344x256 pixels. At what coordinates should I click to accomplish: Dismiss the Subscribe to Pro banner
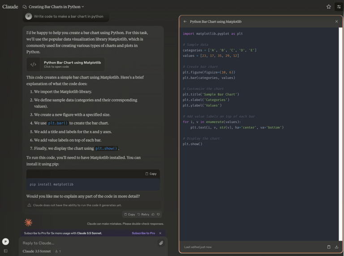pyautogui.click(x=160, y=233)
